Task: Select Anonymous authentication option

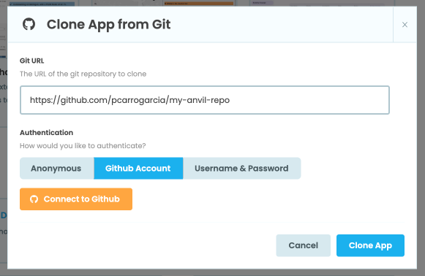Action: 56,169
